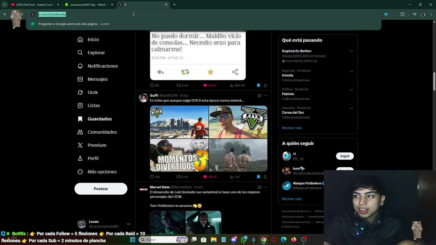Close the Daft Punk tab
436x245 pixels.
58,5
